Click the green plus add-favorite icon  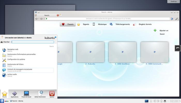tap(155, 30)
